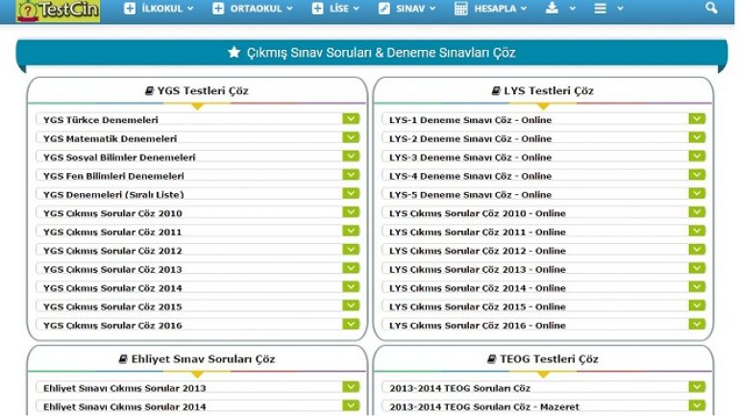Open the hamburger list menu icon
740x416 pixels.
pos(601,9)
